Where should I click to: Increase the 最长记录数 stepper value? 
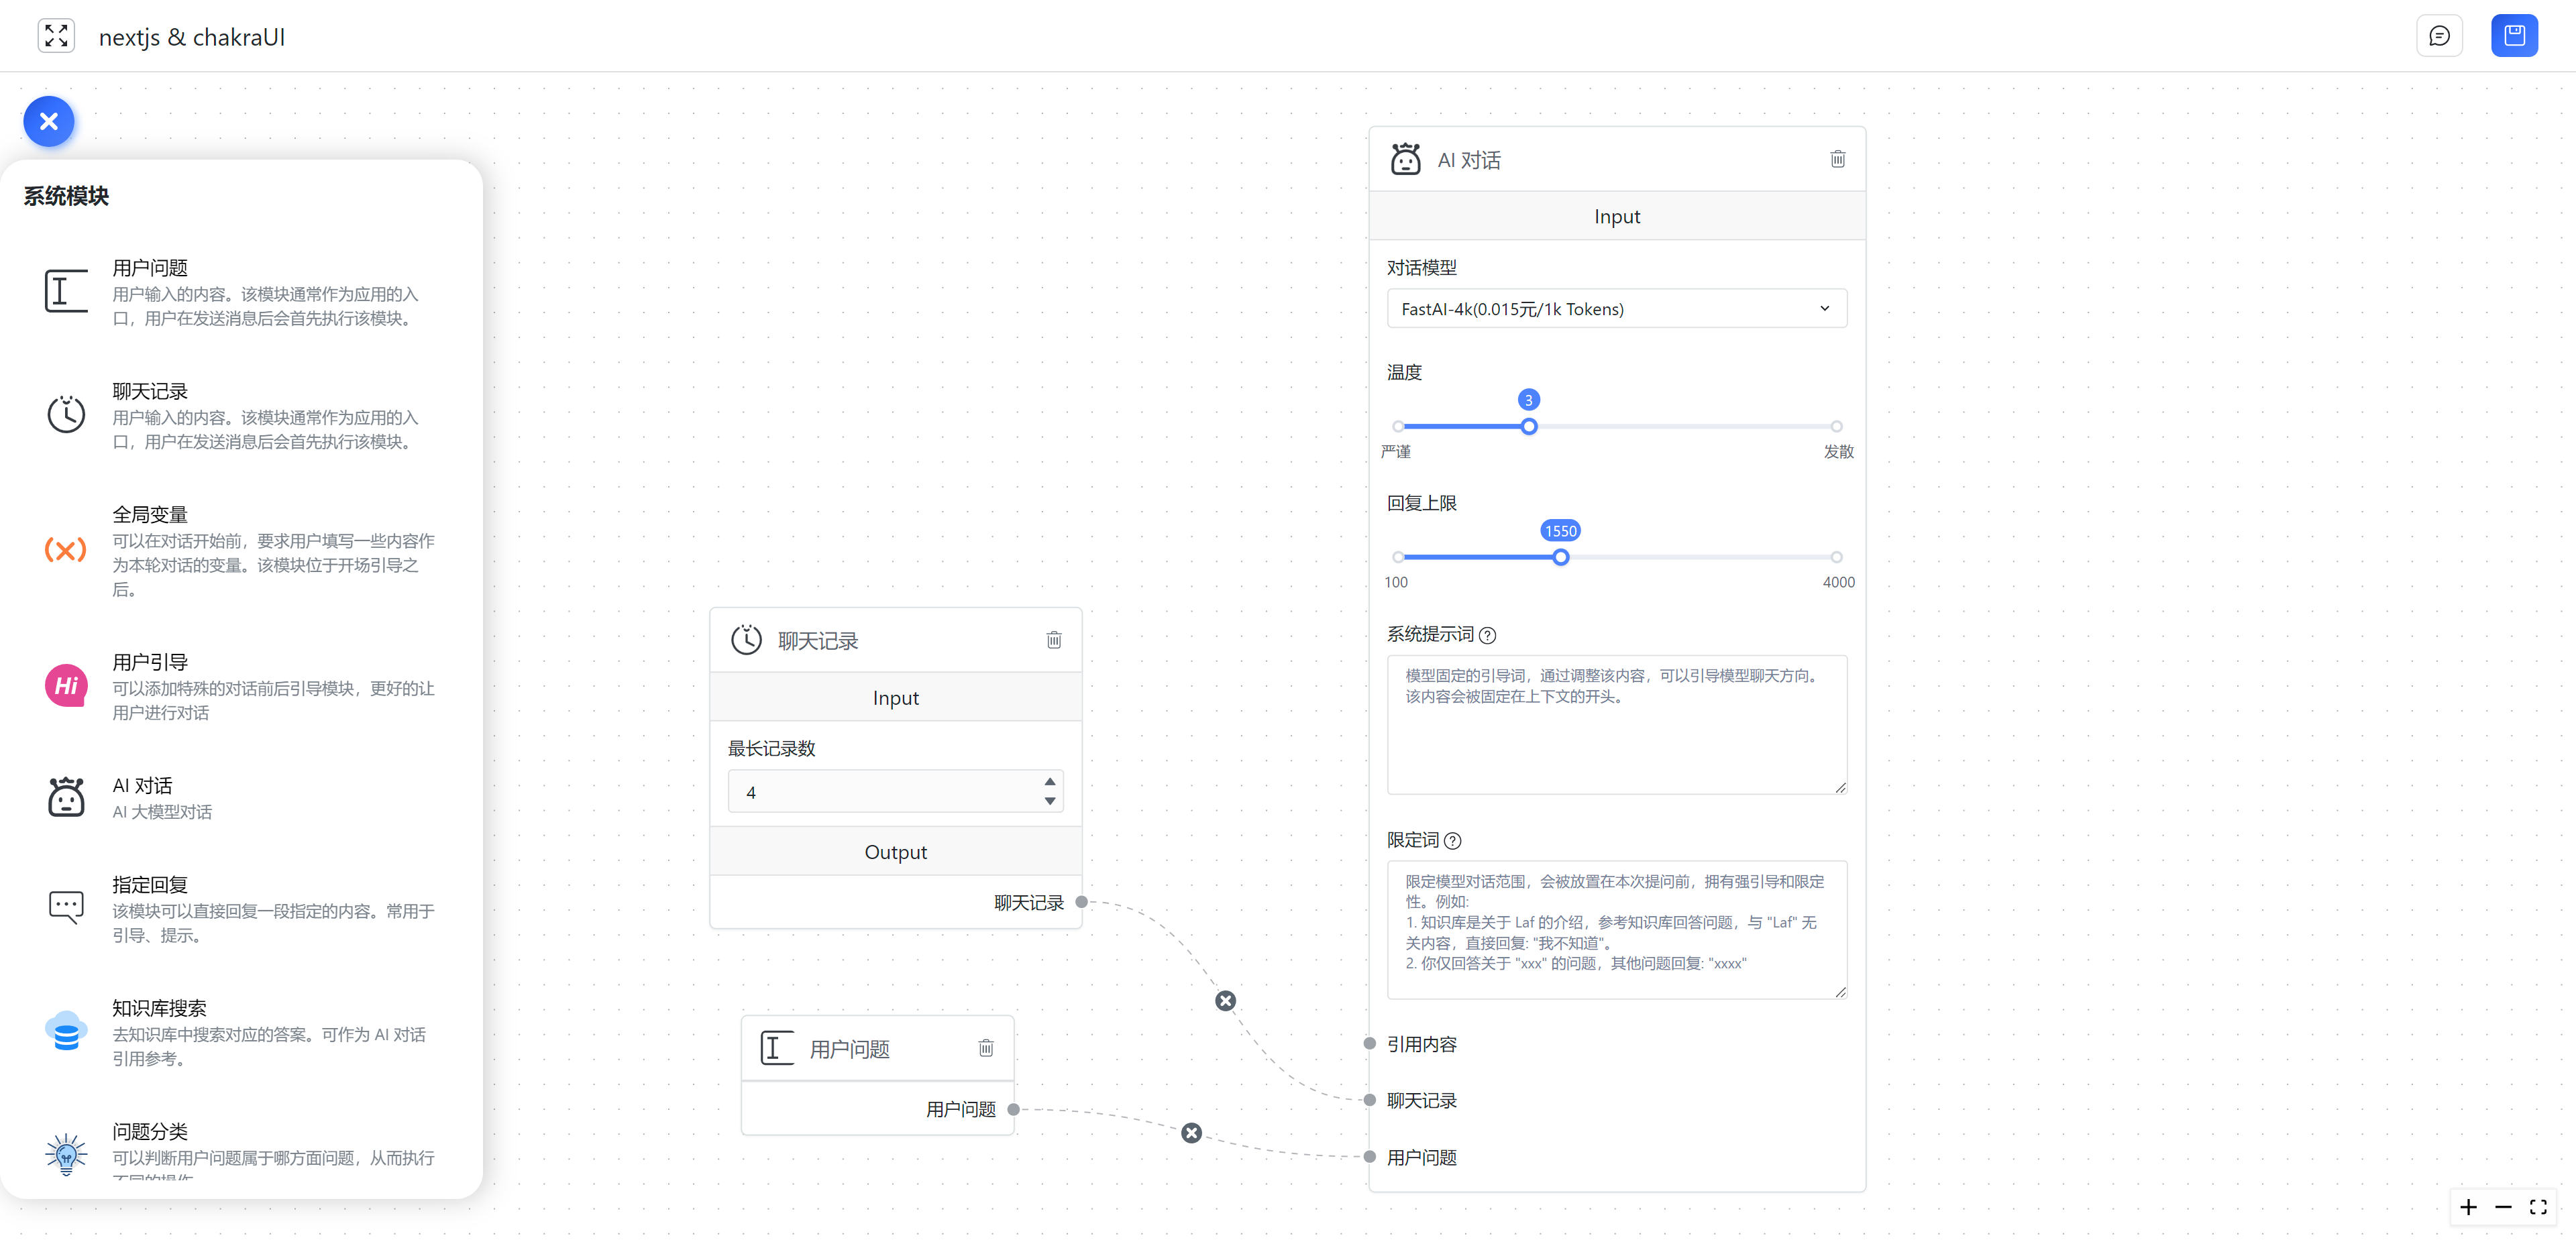coord(1049,781)
